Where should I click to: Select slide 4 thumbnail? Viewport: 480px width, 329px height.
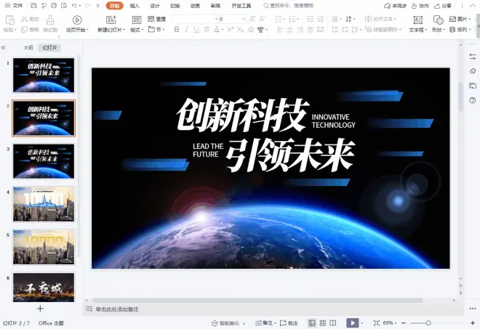(x=44, y=204)
